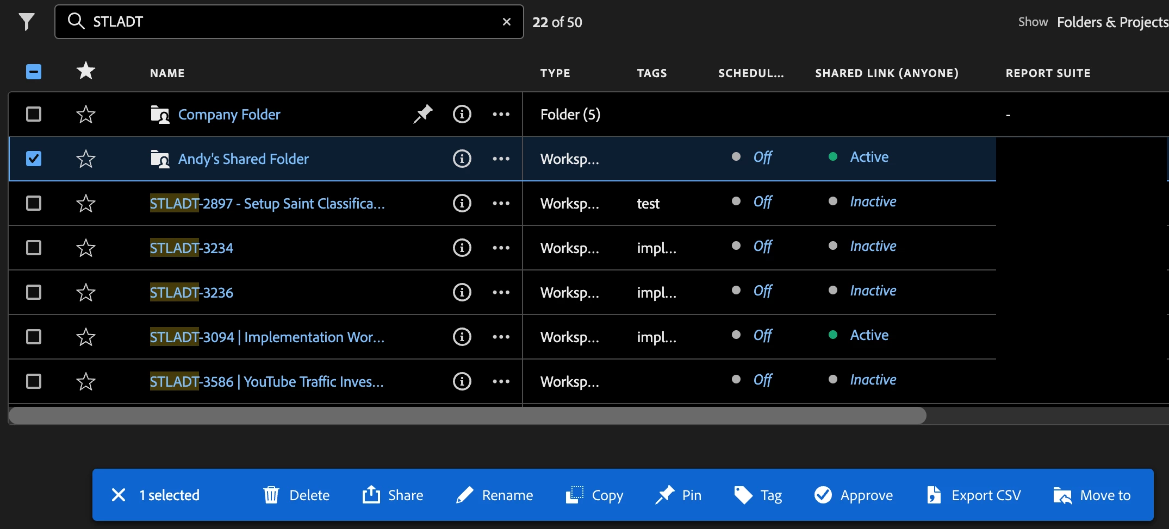This screenshot has height=529, width=1169.
Task: Star the STLADT-3234 project
Action: [86, 248]
